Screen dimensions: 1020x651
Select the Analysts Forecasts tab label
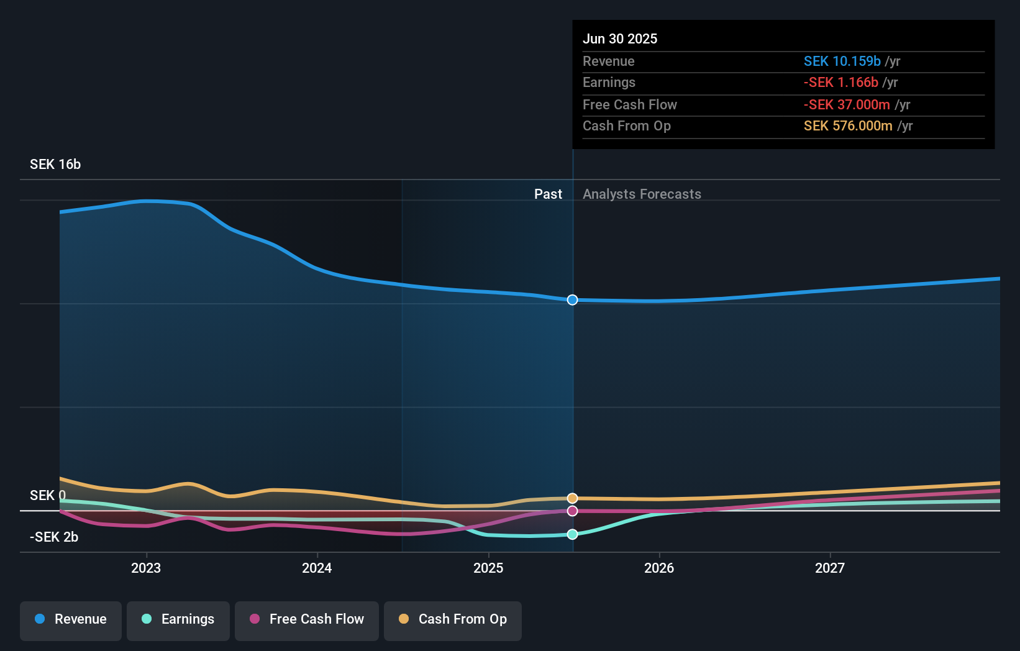642,194
